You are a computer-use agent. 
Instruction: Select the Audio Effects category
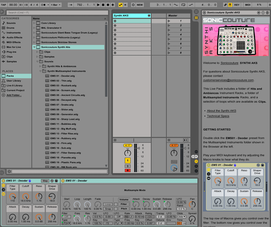click(14, 37)
